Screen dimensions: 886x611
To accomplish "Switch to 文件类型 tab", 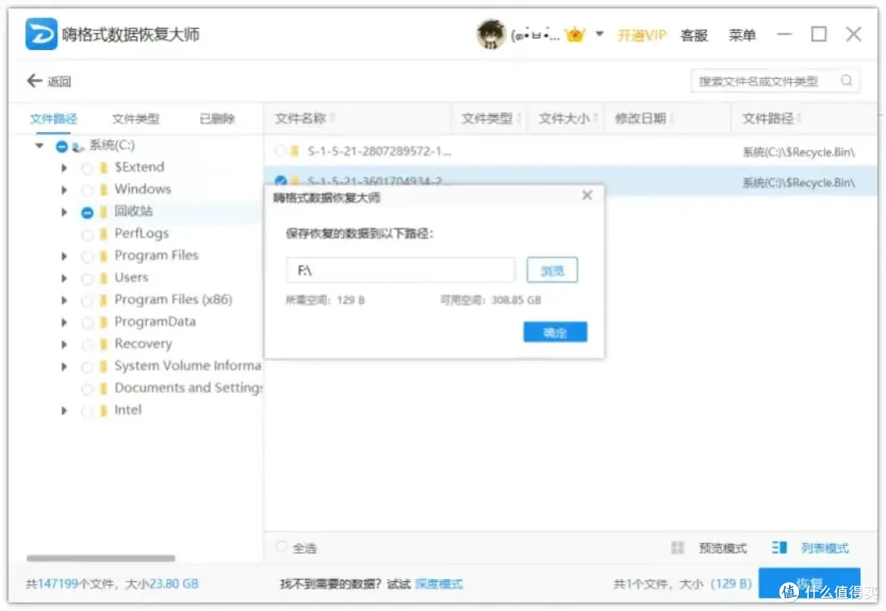I will [135, 119].
